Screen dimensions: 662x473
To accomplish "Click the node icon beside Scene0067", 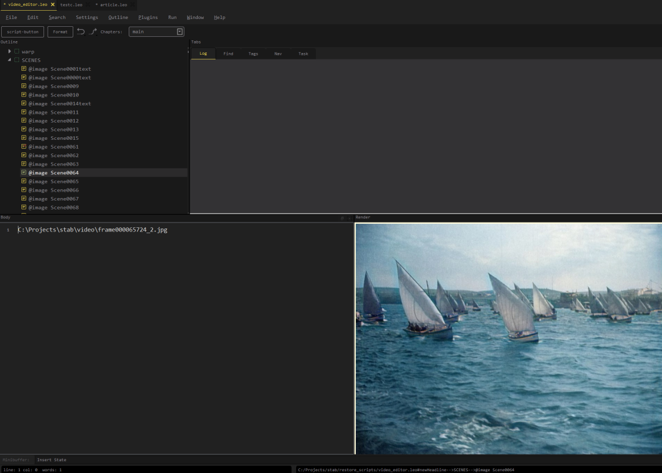I will (24, 199).
